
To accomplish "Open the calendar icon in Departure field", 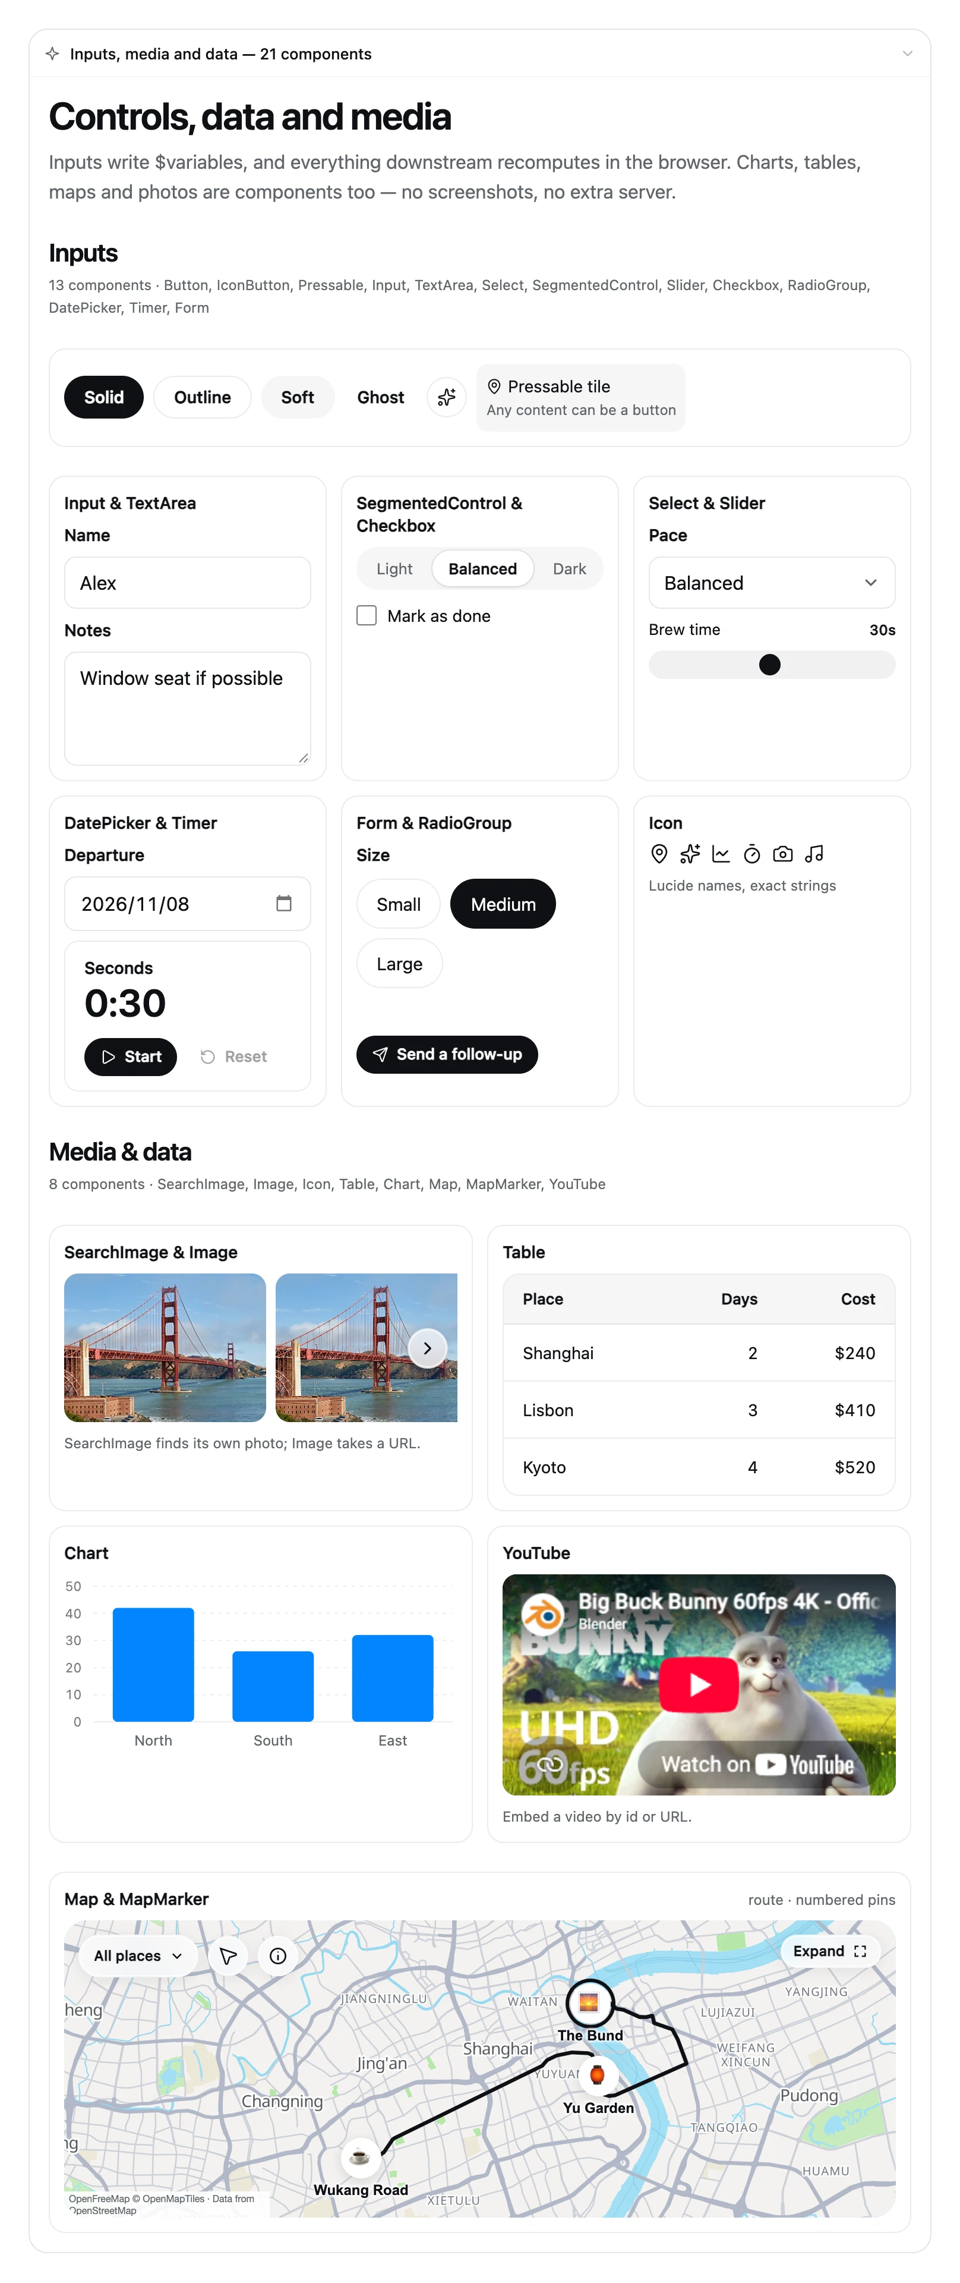I will pyautogui.click(x=283, y=903).
